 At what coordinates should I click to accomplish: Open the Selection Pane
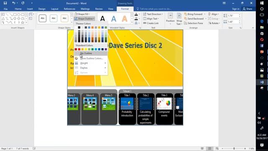(193, 23)
